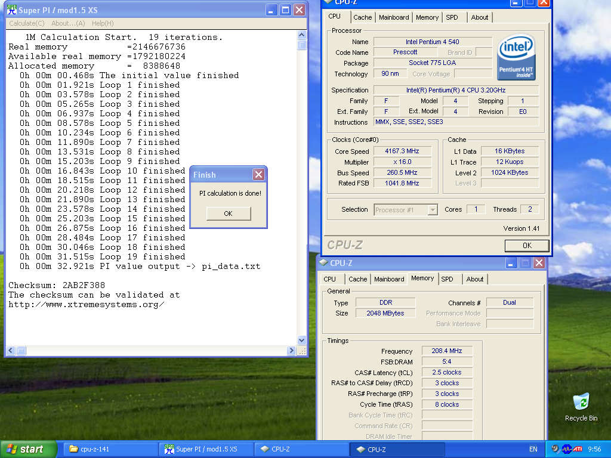Click the Core Speed value 4167.3 MHz

tap(402, 151)
